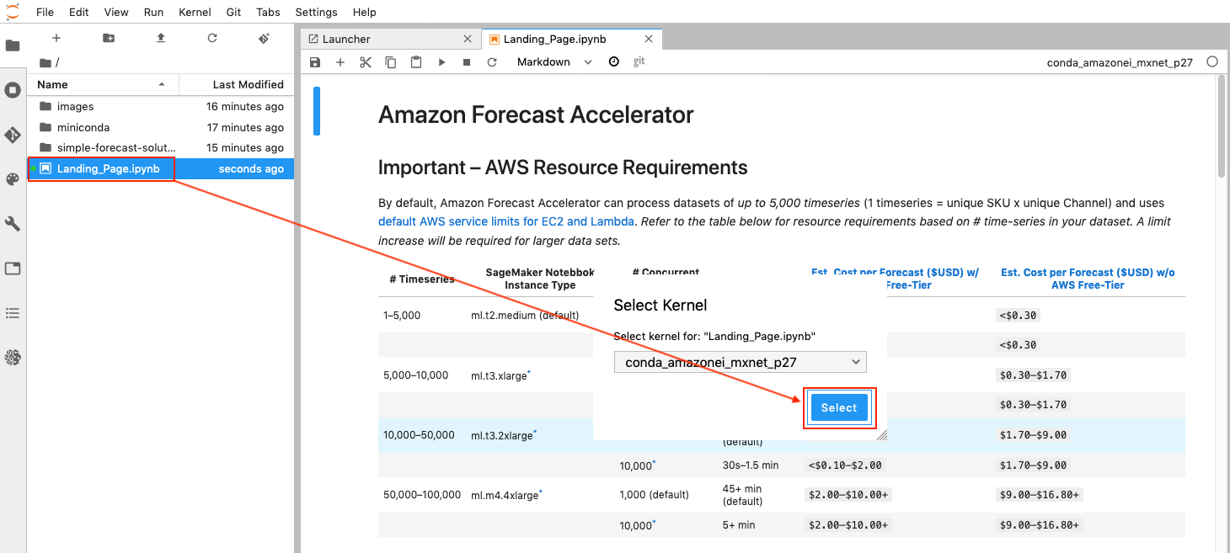The image size is (1230, 553).
Task: Sort files by Name column
Action: click(103, 84)
